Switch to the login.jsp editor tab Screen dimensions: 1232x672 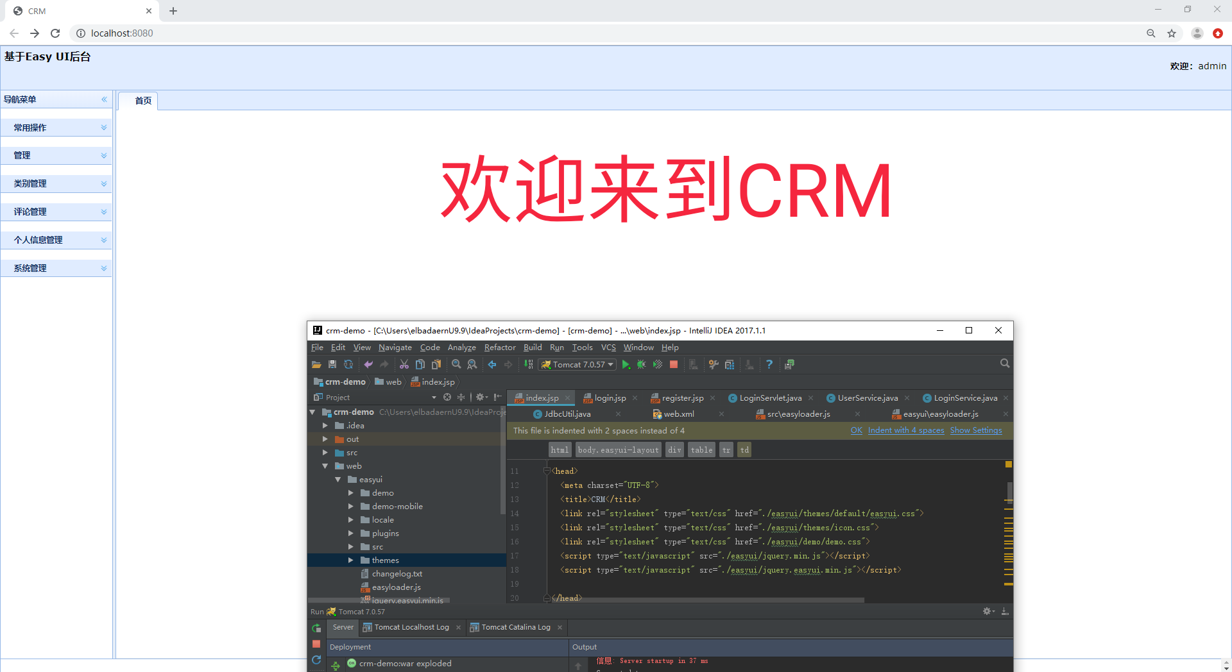[x=610, y=398]
